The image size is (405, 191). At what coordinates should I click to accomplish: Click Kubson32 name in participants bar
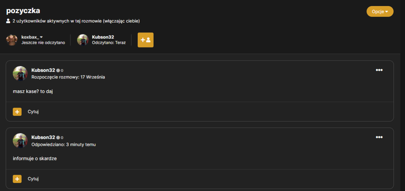(103, 37)
